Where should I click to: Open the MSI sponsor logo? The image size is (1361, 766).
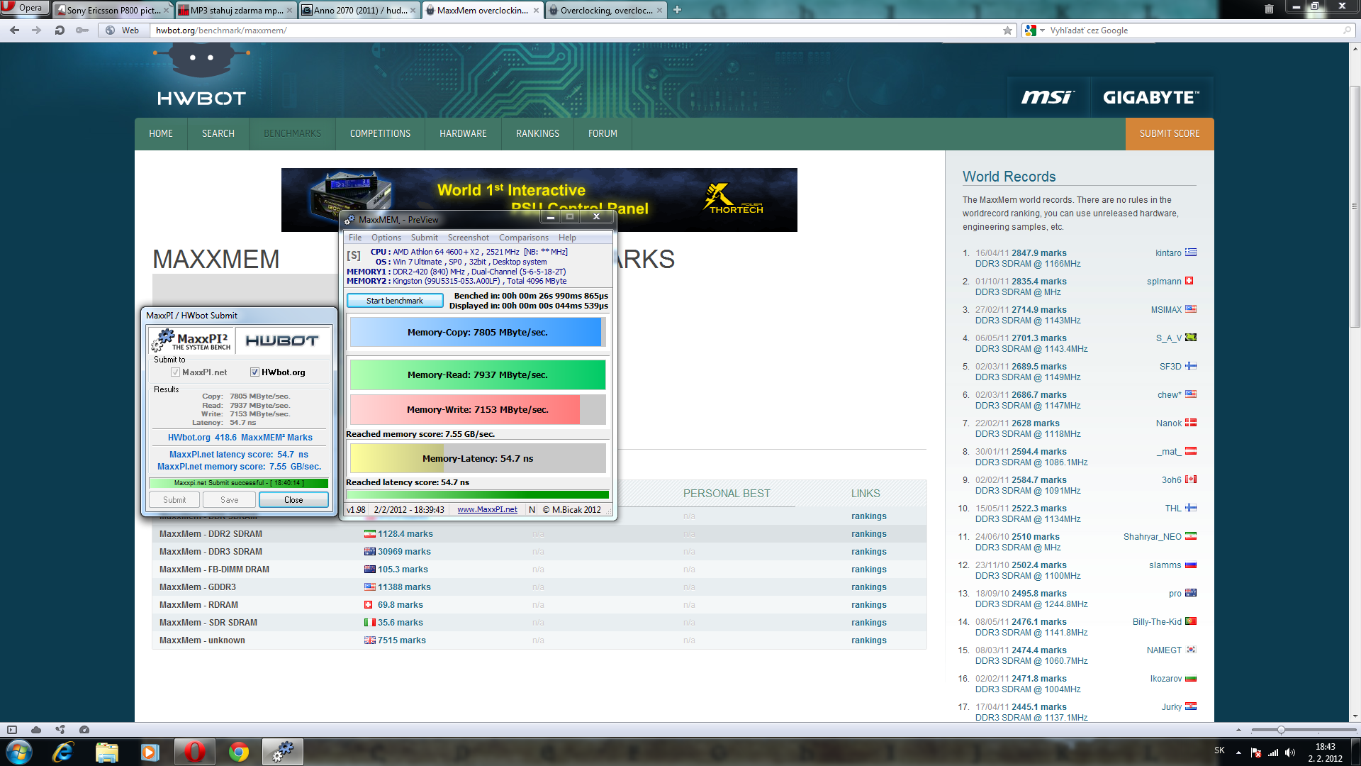coord(1048,97)
